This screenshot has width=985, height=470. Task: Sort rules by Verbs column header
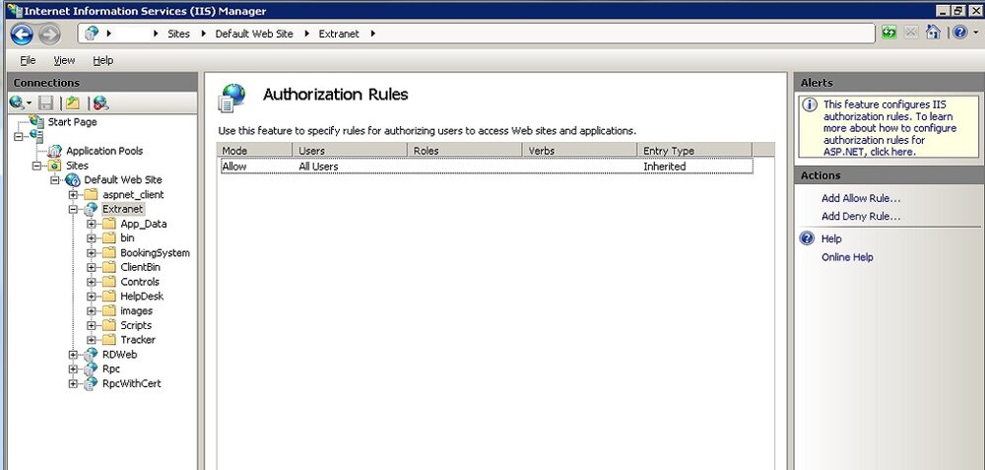pyautogui.click(x=580, y=150)
